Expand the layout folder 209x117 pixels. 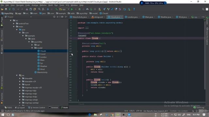click(20, 84)
